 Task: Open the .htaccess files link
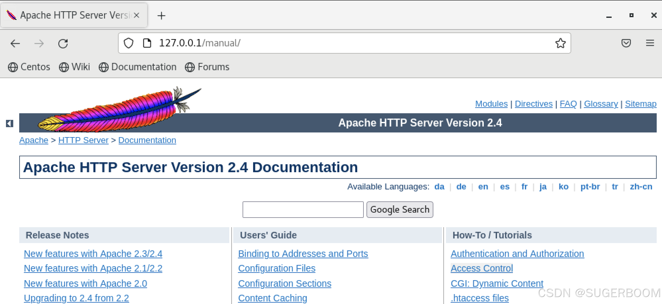[x=479, y=298]
